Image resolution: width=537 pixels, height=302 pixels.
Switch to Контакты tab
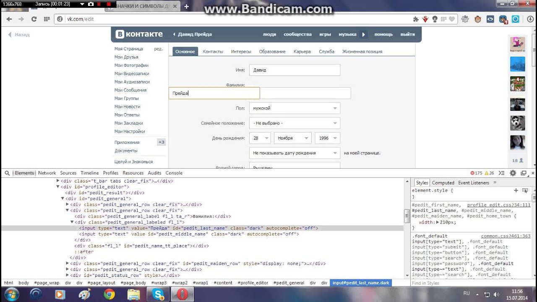213,52
